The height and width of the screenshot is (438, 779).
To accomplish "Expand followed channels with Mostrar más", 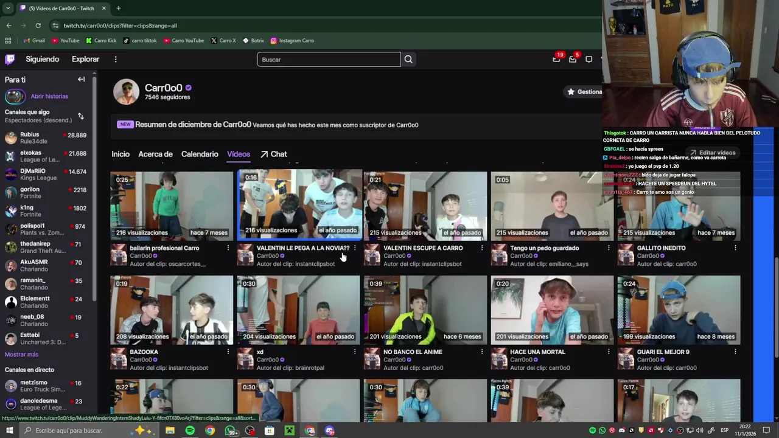I will click(21, 355).
